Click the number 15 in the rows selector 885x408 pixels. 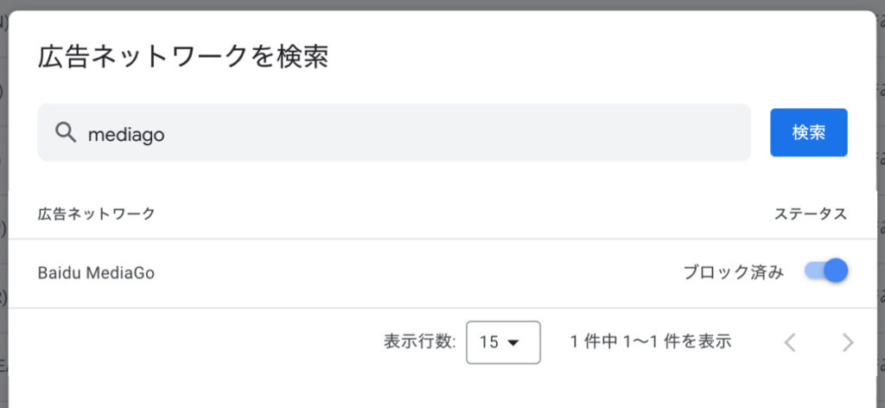[x=489, y=342]
